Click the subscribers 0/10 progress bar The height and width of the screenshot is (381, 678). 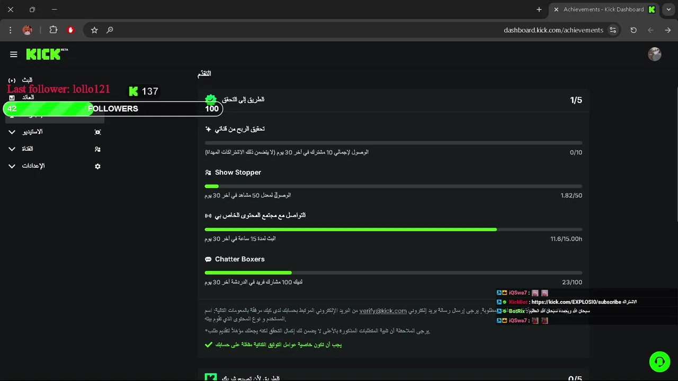point(394,143)
